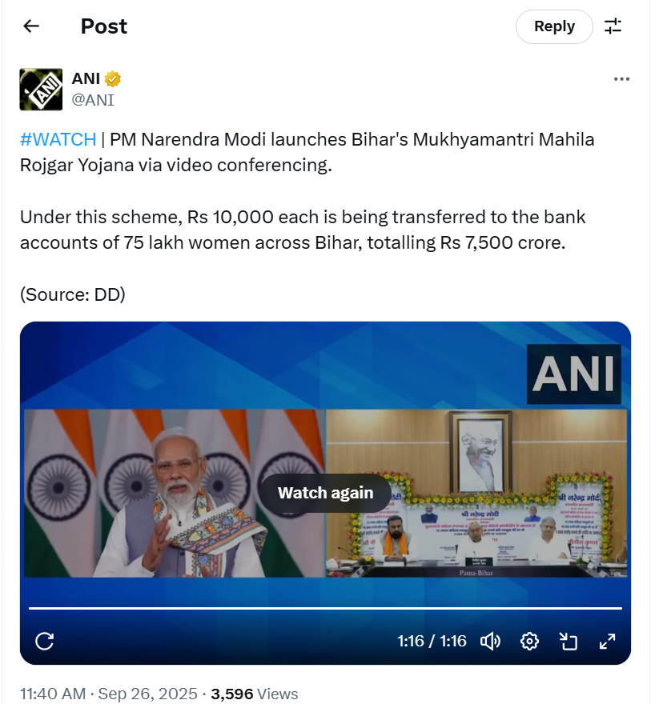Image resolution: width=671 pixels, height=704 pixels.
Task: Open volume control options
Action: [491, 641]
